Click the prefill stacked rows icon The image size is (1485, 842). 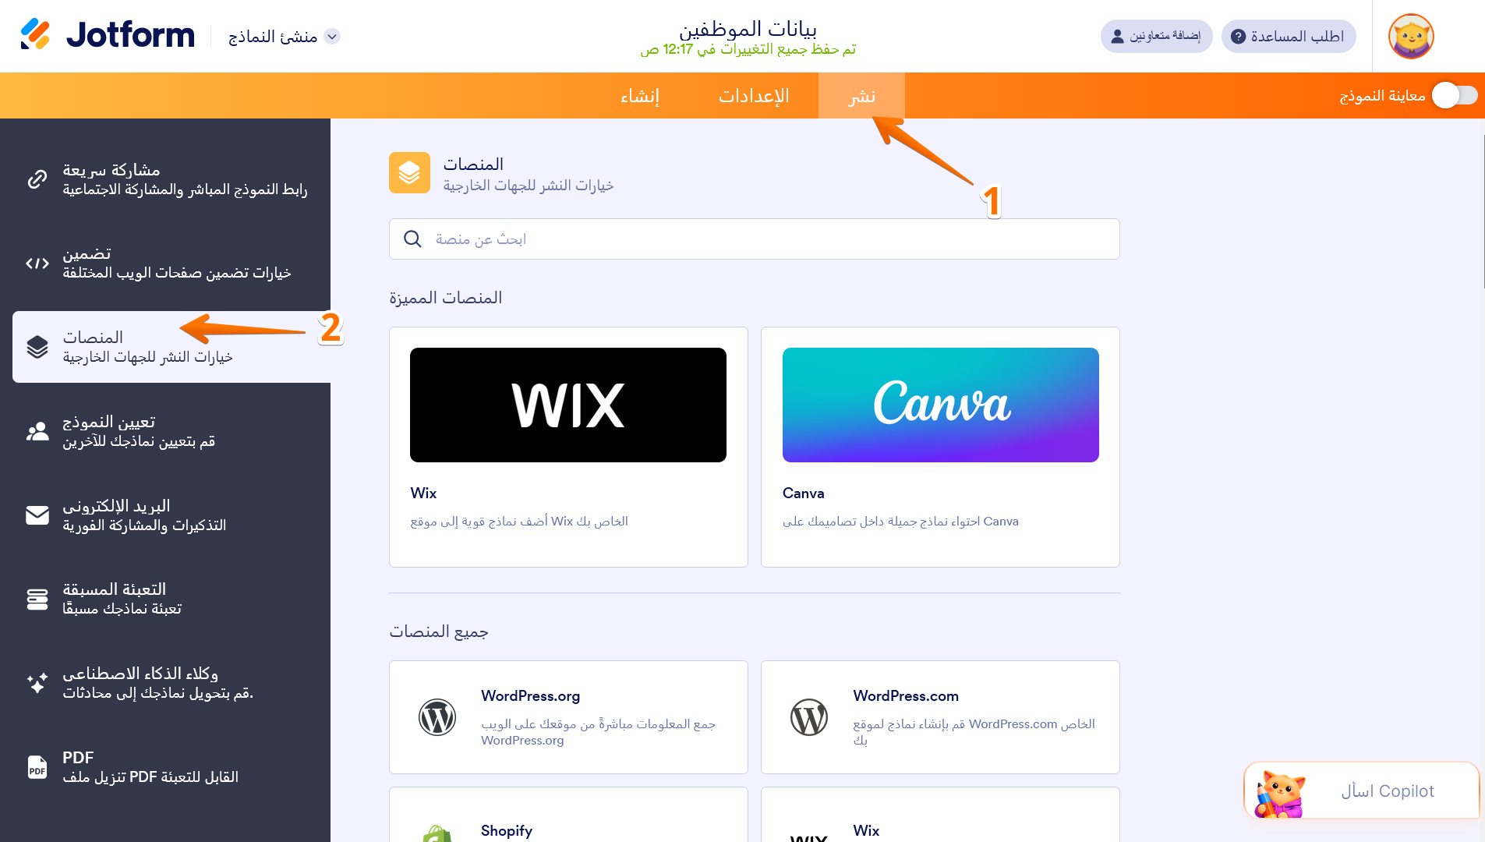click(x=37, y=599)
